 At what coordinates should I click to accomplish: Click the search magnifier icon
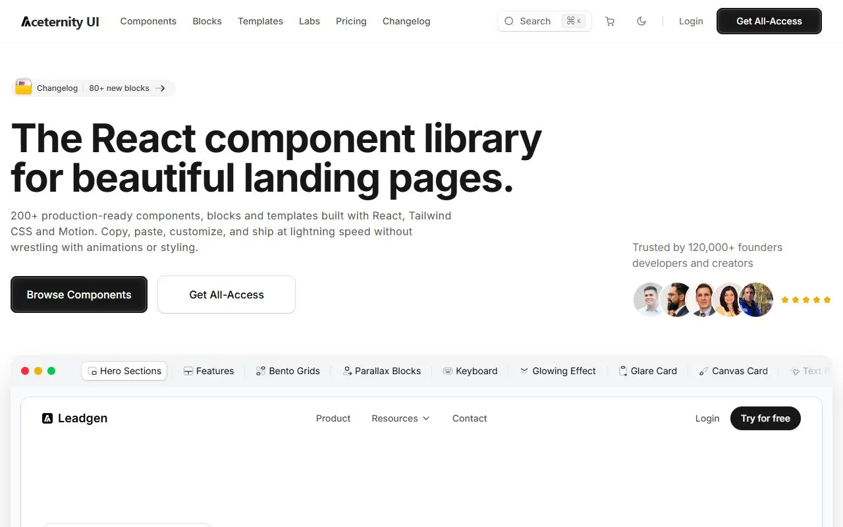[508, 21]
